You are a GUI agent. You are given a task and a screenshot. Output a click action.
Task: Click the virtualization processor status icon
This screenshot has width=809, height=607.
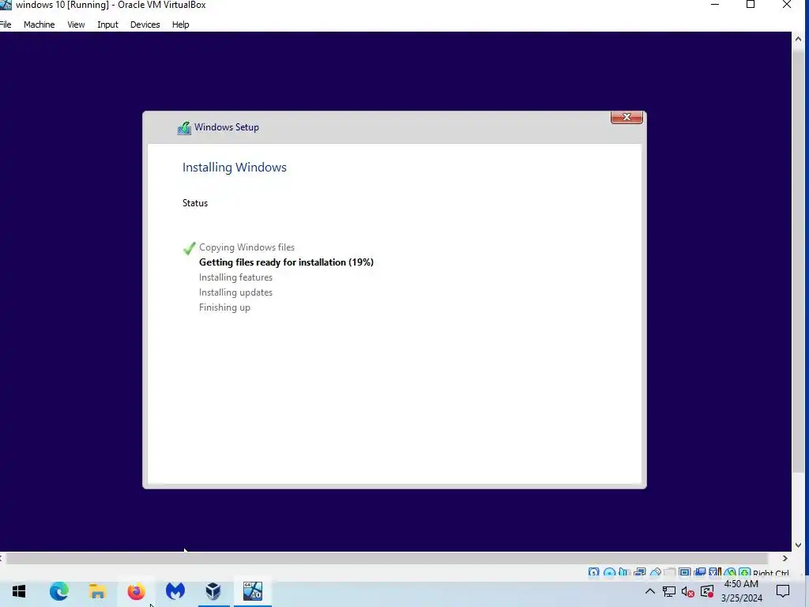pyautogui.click(x=715, y=572)
